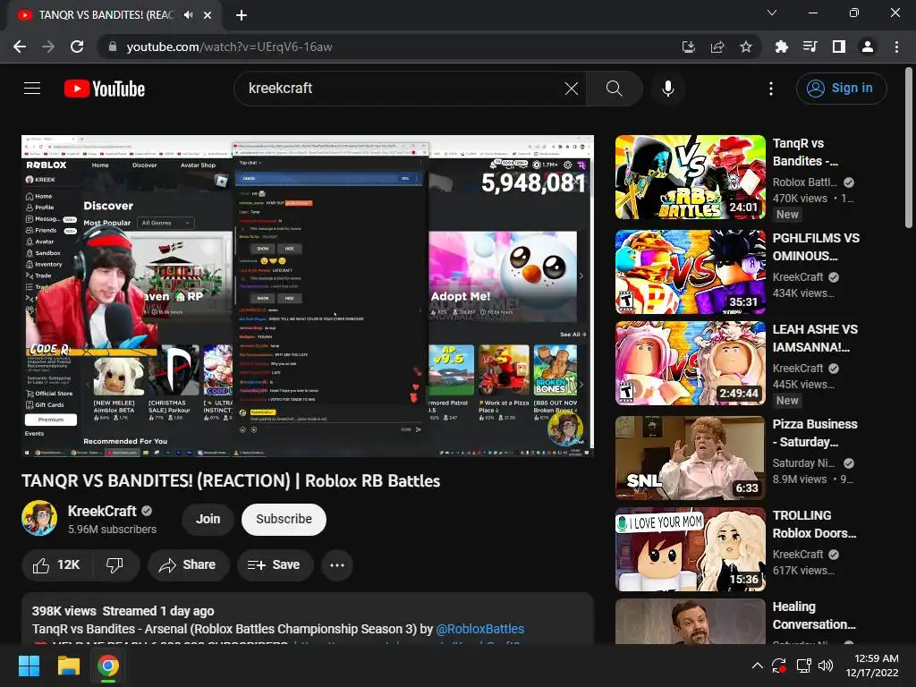Toggle Chrome side panel icon
Screen dimensions: 916x687
[x=838, y=47]
